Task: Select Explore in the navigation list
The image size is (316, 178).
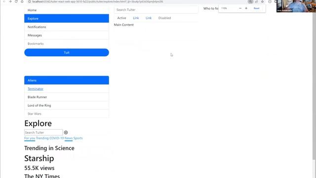Action: click(x=67, y=18)
